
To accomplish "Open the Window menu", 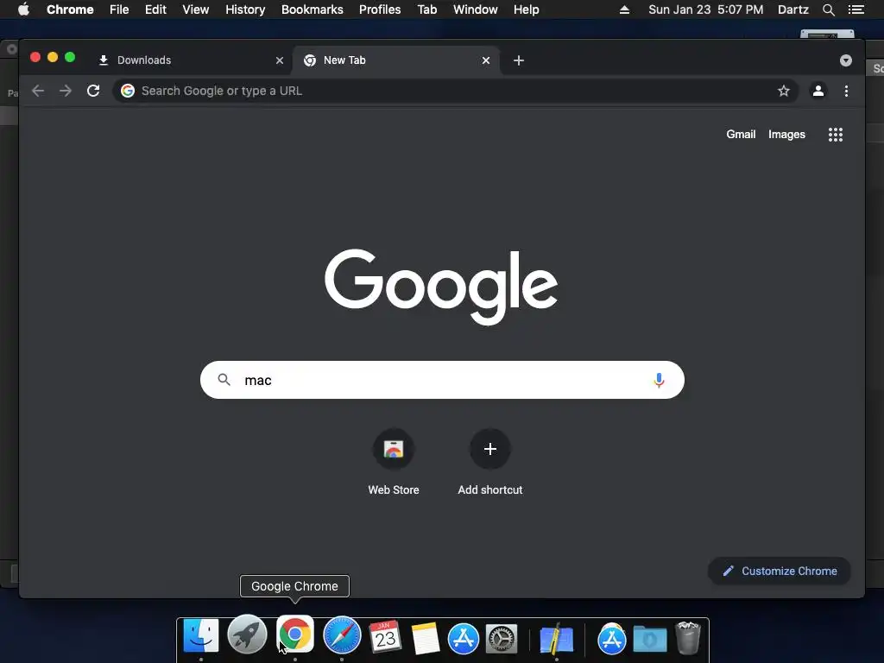I will point(476,9).
